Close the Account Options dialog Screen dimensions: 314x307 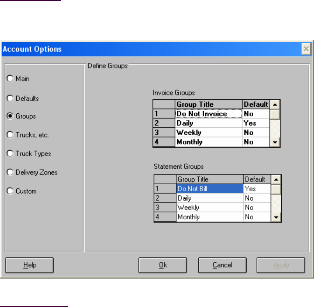click(x=306, y=49)
